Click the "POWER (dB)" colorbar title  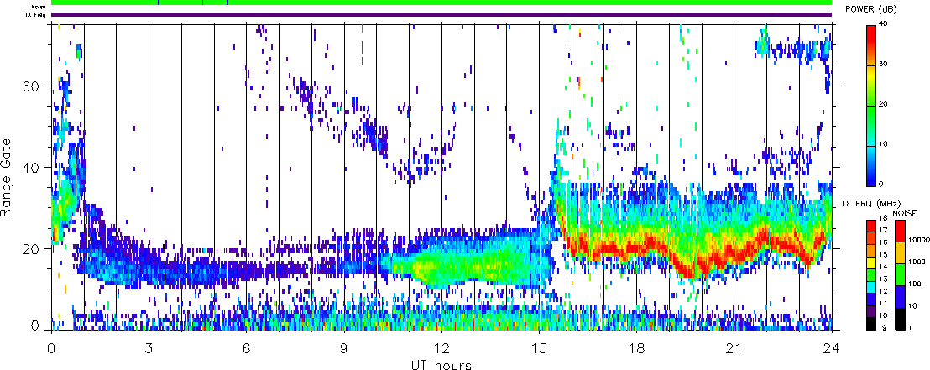pyautogui.click(x=871, y=10)
